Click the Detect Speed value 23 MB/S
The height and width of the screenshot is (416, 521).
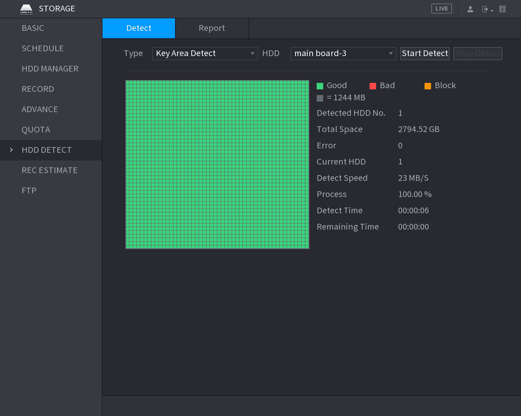(x=413, y=178)
